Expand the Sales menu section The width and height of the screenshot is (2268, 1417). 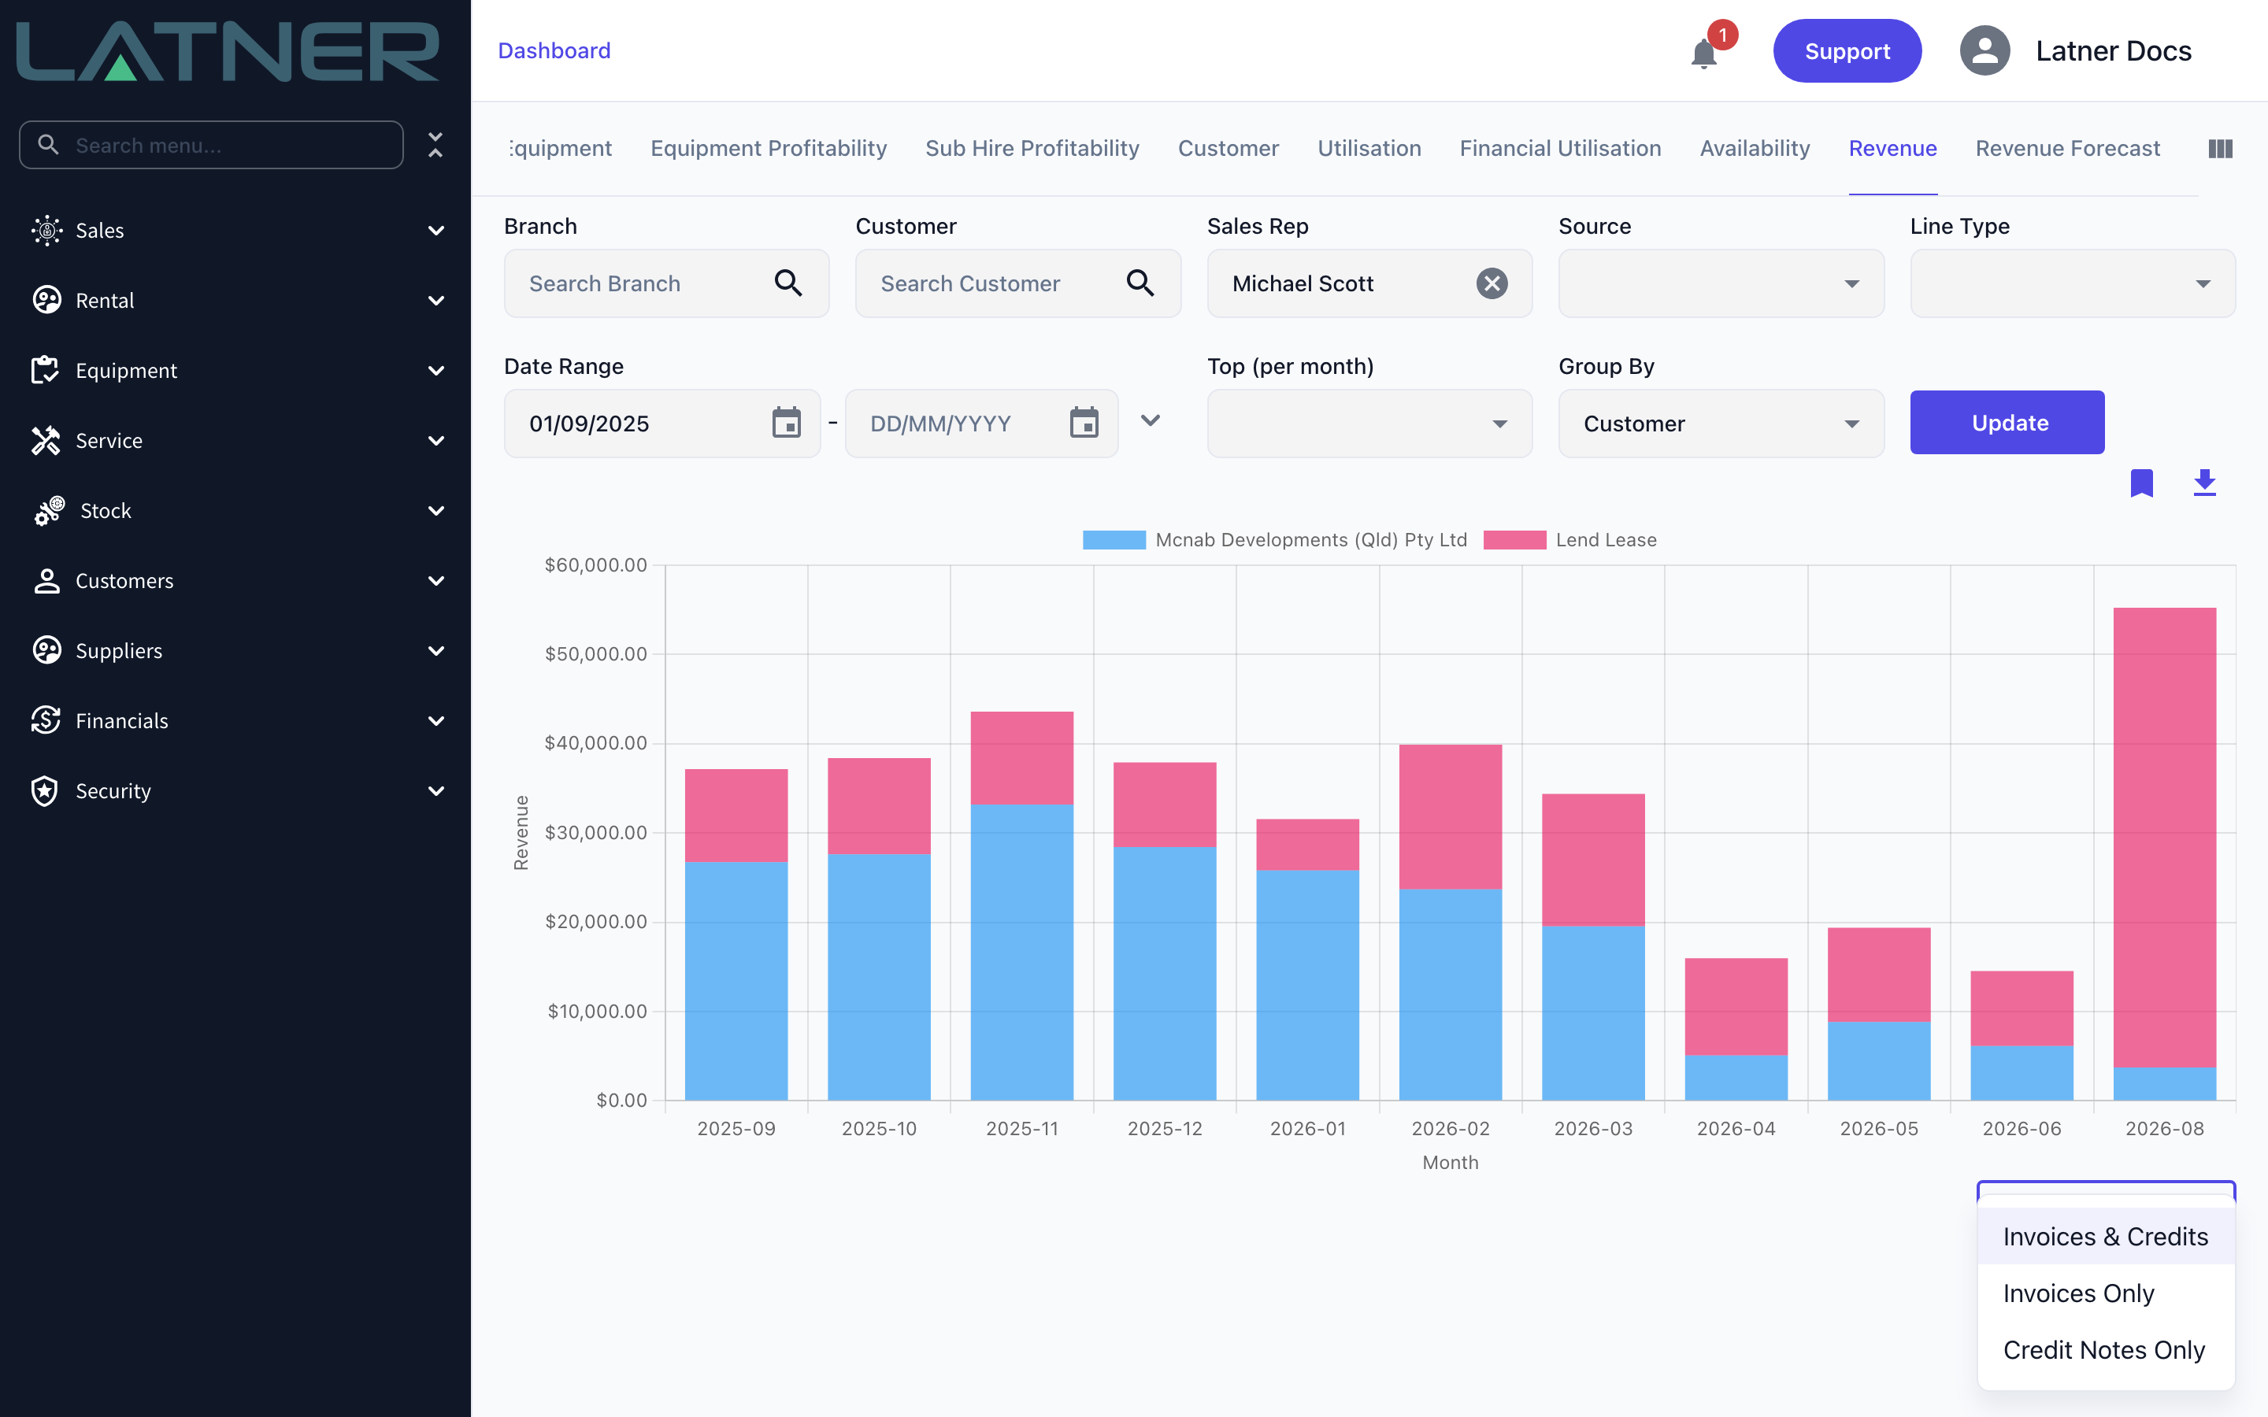pos(435,231)
